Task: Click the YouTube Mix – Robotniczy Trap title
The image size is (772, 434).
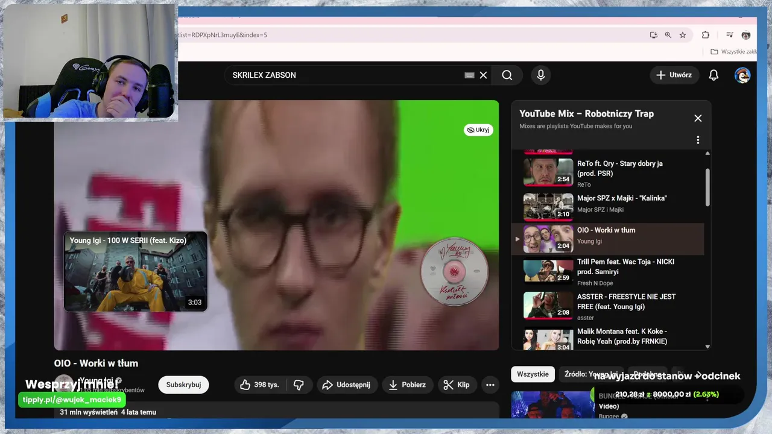Action: click(586, 113)
